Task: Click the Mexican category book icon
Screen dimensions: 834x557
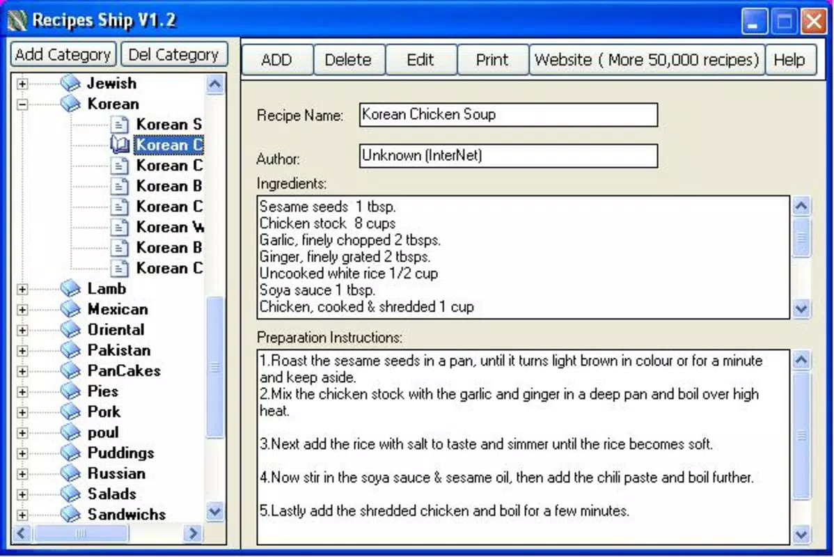Action: pyautogui.click(x=70, y=309)
